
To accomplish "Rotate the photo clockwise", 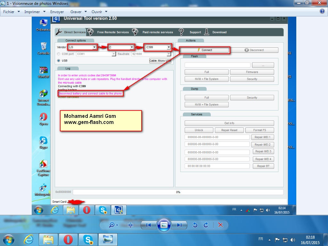I will 206,225.
